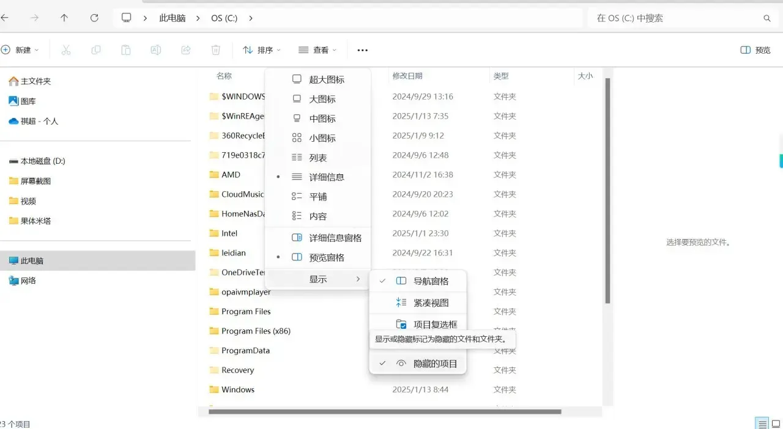Click the Share toolbar icon
Viewport: 783px width, 429px height.
(x=186, y=50)
